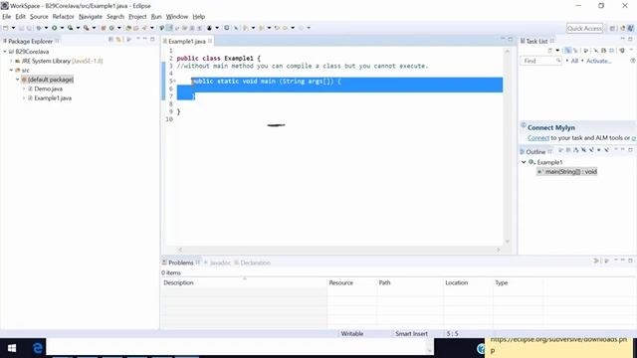The image size is (637, 358).
Task: Click the Activate... link in Task List
Action: coord(598,61)
